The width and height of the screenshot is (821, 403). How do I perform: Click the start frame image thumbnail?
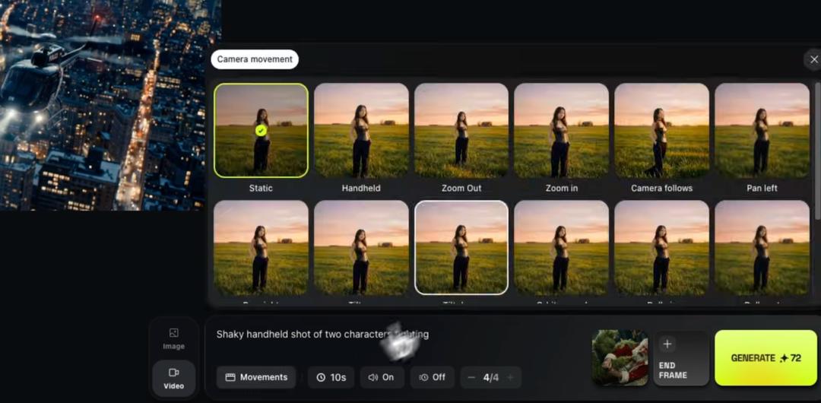click(620, 357)
